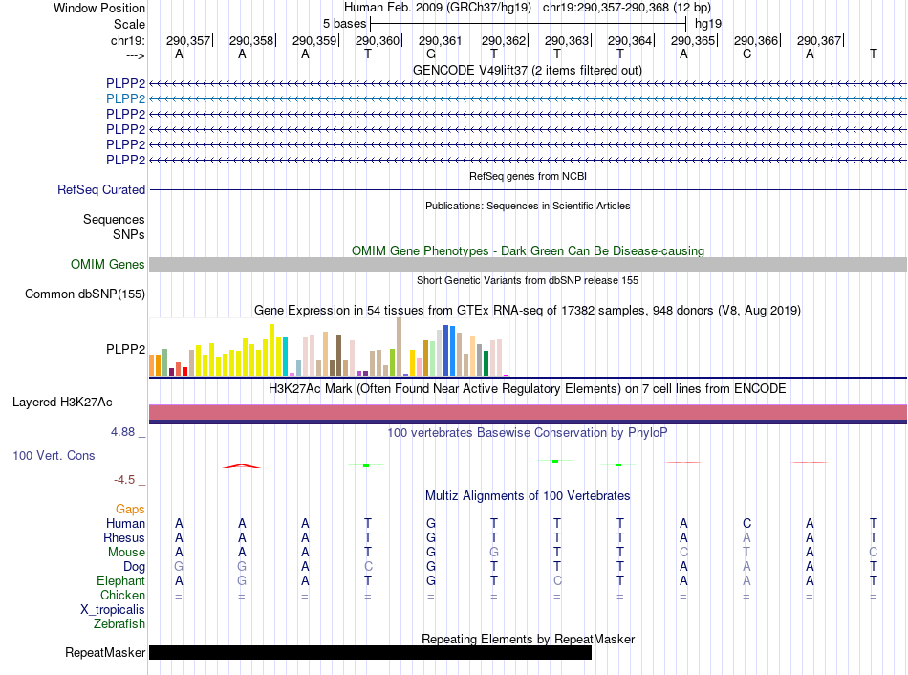Select the Dog alignment row label
This screenshot has width=908, height=675.
point(135,567)
